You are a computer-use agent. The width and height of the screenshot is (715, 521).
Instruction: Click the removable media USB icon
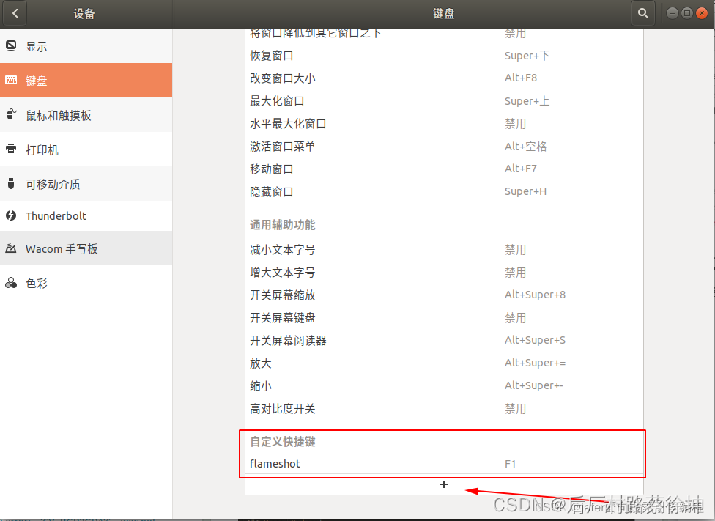tap(11, 184)
